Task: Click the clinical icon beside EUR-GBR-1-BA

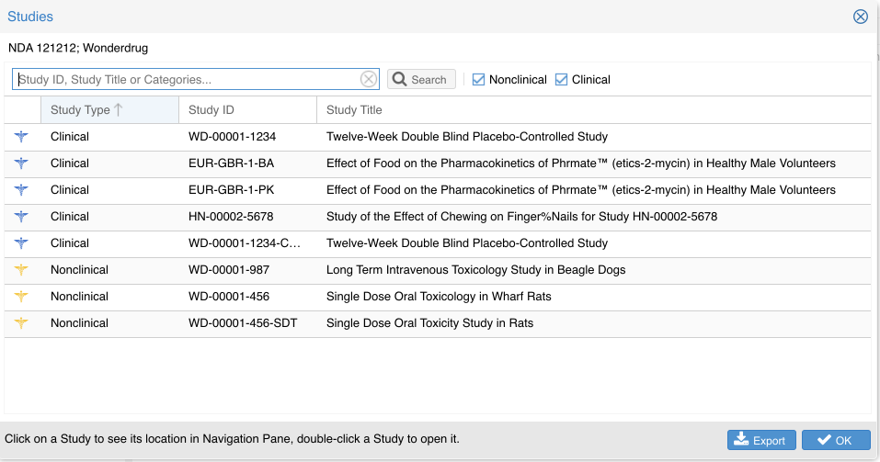Action: click(x=22, y=163)
